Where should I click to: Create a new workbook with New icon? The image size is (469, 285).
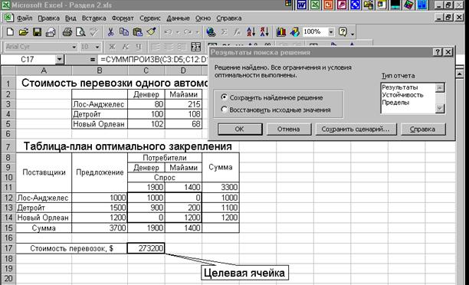(x=10, y=32)
